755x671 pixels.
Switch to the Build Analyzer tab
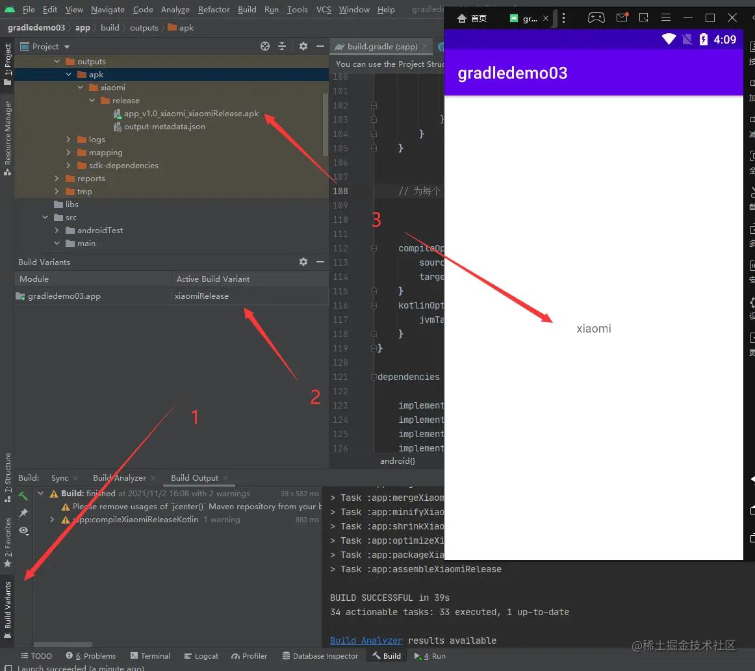[x=120, y=478]
